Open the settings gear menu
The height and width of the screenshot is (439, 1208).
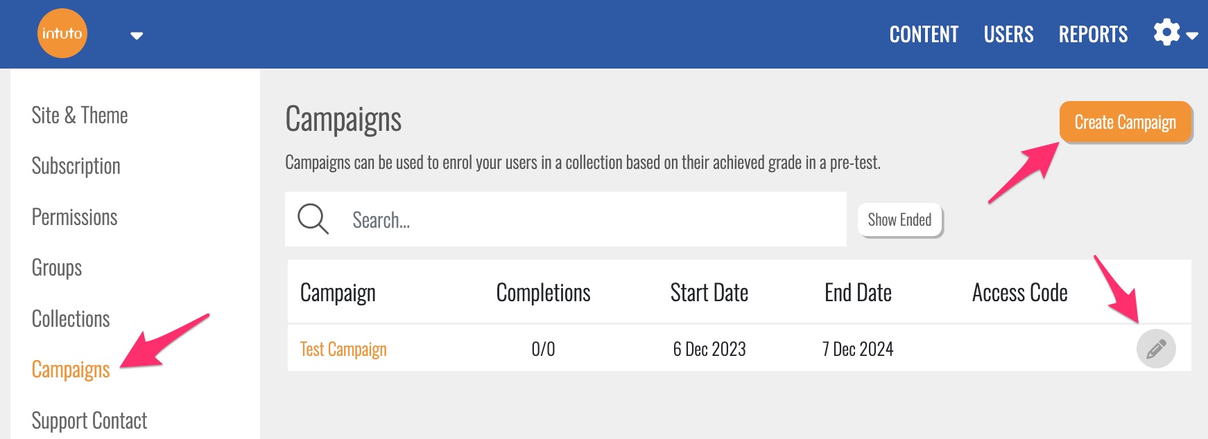(x=1166, y=33)
